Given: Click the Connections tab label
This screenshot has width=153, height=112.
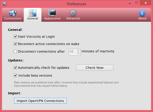Looking at the screenshot, I should tap(13, 18).
